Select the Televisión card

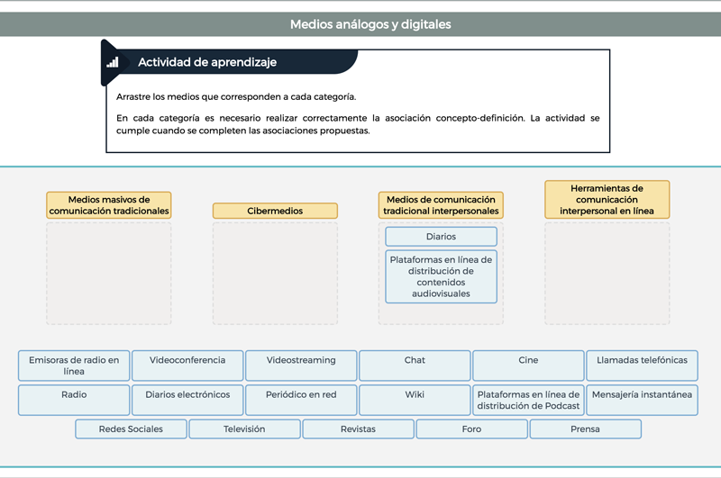[x=244, y=428]
